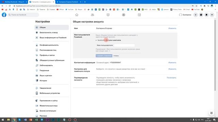Click Изменить for памятный статус settings
218x122 pixels.
pos(172,69)
